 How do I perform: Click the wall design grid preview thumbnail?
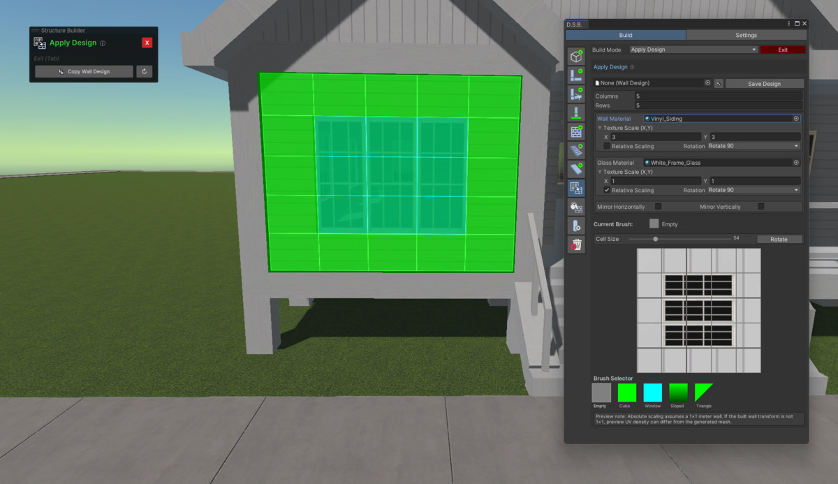coord(698,310)
